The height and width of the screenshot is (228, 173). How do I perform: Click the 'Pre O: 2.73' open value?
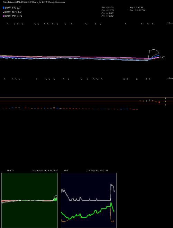108,7
